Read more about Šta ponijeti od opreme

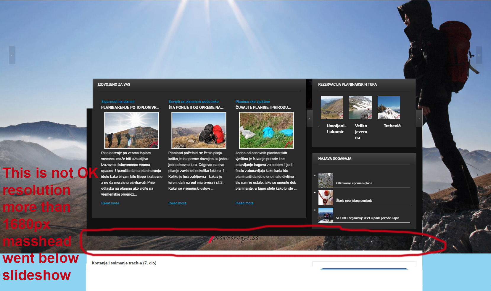coord(177,203)
